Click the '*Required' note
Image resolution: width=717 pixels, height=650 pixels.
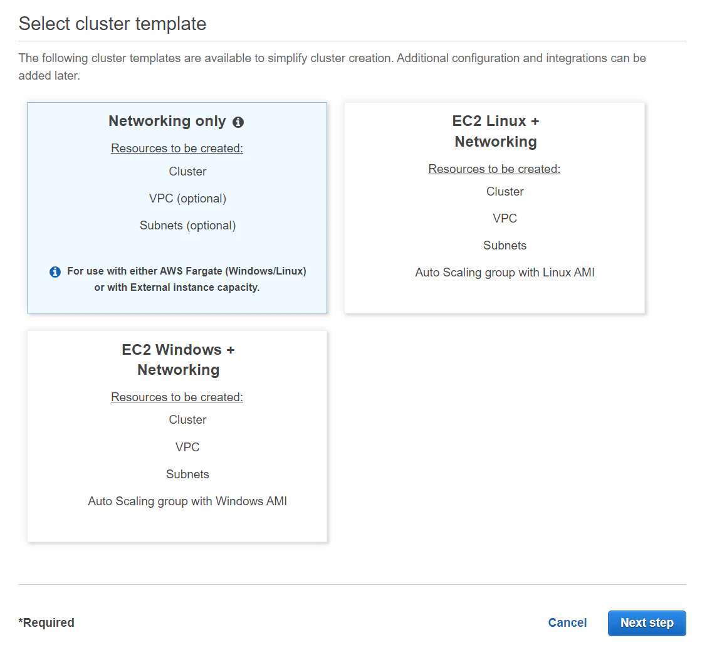pyautogui.click(x=46, y=623)
